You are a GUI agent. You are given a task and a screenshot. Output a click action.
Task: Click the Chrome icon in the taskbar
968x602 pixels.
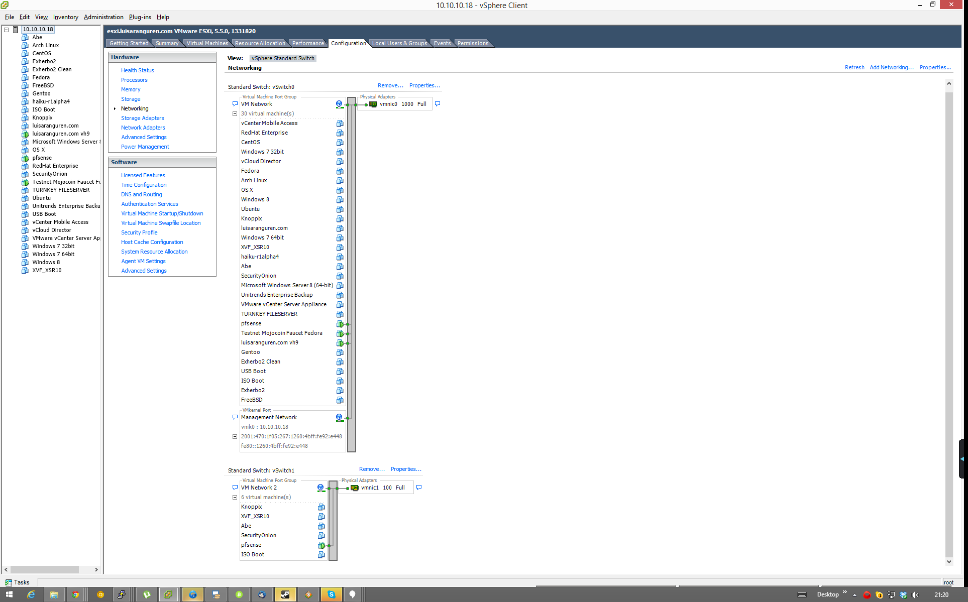click(75, 594)
